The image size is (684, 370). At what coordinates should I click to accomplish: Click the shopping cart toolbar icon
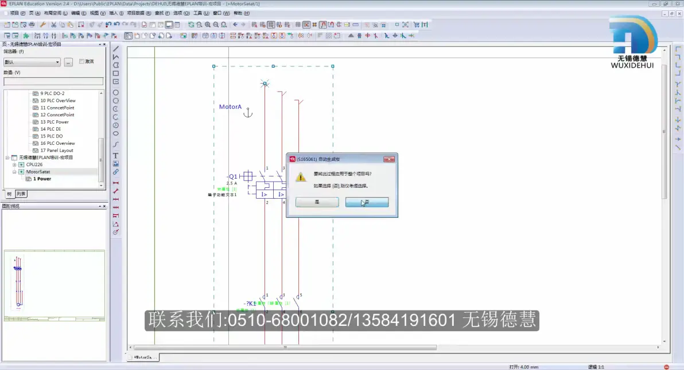pos(416,25)
